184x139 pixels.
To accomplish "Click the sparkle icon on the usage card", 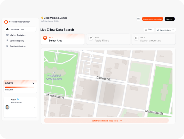I will (33, 83).
